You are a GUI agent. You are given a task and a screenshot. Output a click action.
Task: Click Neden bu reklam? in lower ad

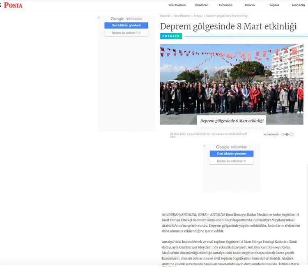tap(232, 161)
